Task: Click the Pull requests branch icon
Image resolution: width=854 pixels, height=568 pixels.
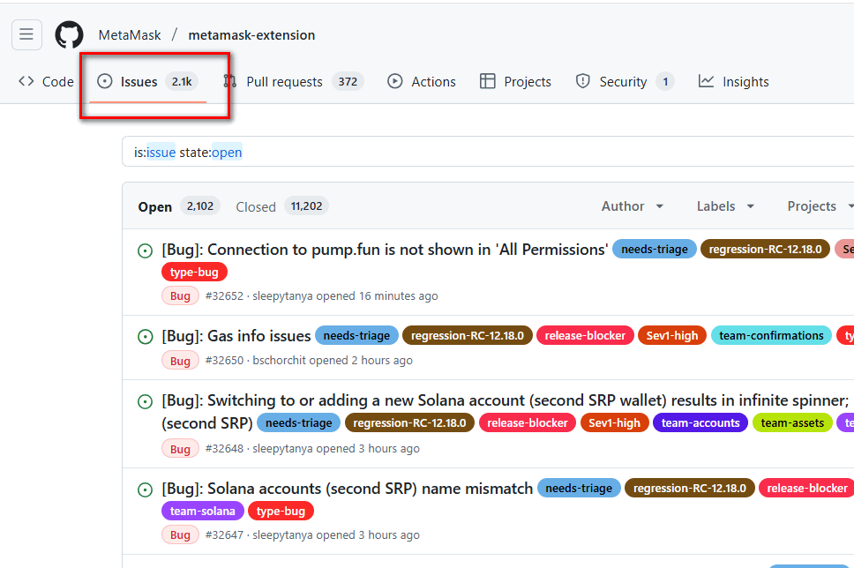Action: 230,81
